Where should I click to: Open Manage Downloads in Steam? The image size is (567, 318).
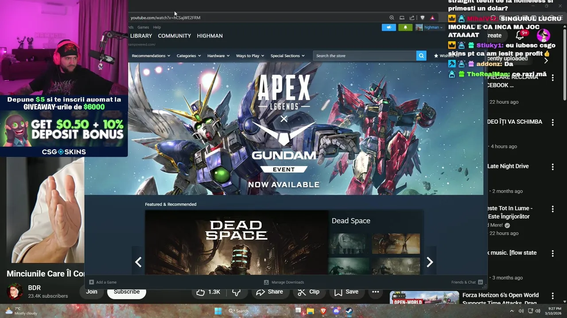click(x=284, y=282)
